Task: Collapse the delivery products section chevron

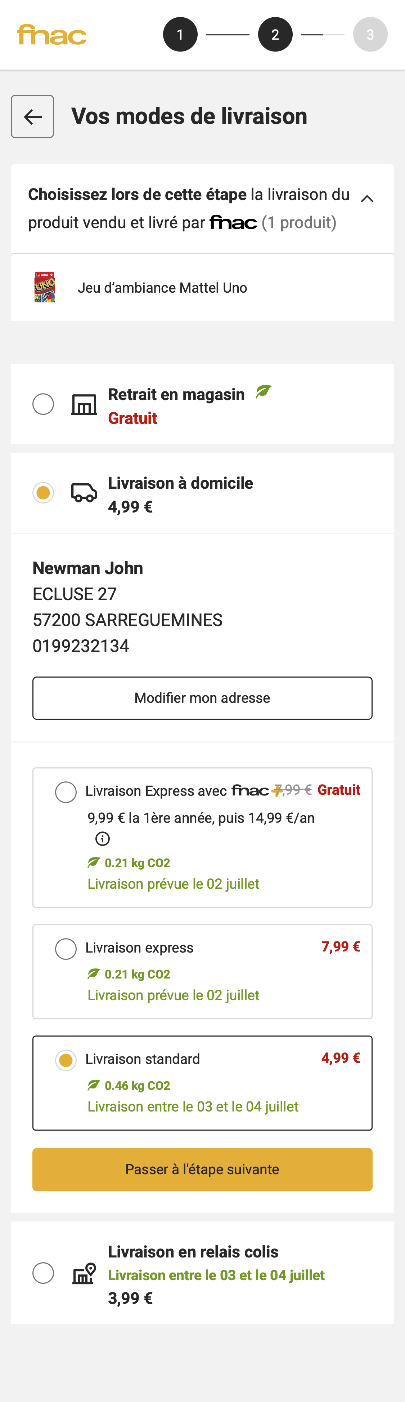Action: 367,199
